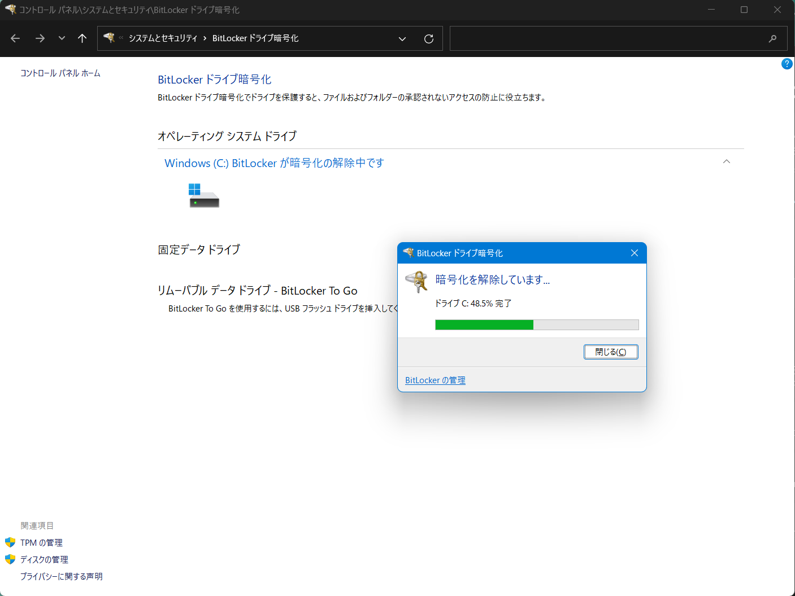Open help via blue question mark
The height and width of the screenshot is (596, 795).
(x=787, y=64)
